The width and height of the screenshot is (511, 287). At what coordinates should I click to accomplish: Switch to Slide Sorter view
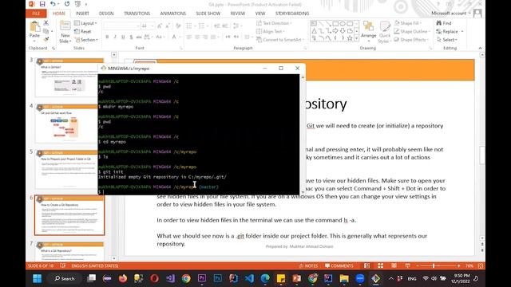380,265
